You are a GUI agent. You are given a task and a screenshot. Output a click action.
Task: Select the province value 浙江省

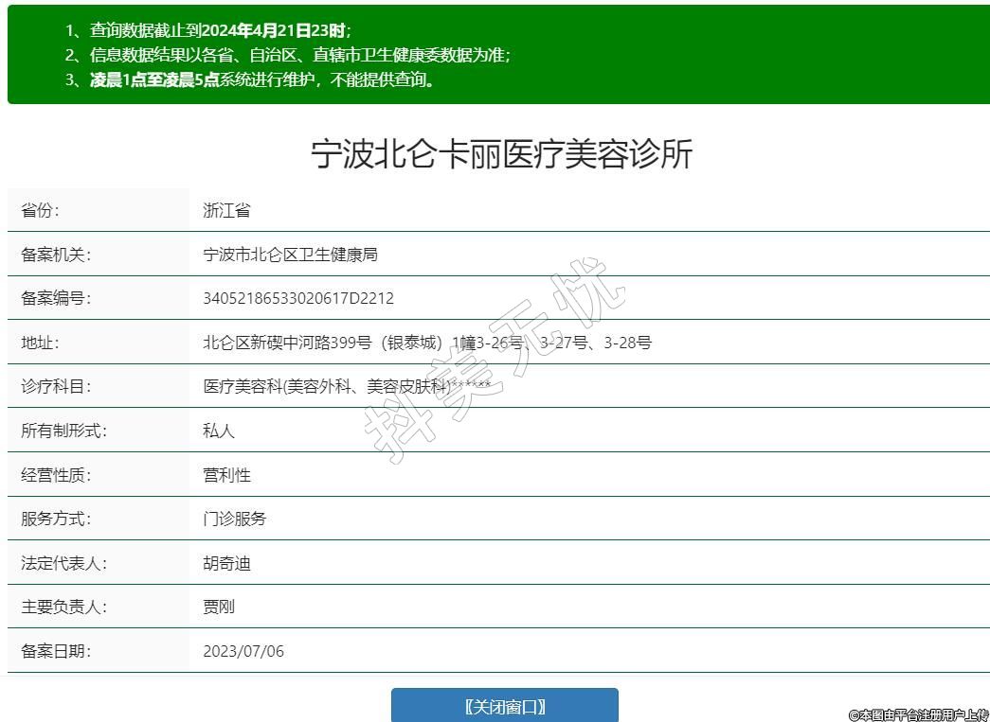click(226, 210)
